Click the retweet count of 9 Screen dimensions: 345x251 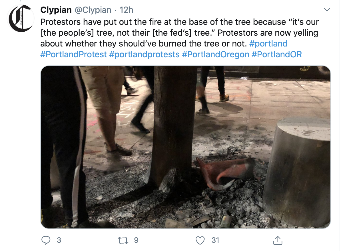click(136, 240)
